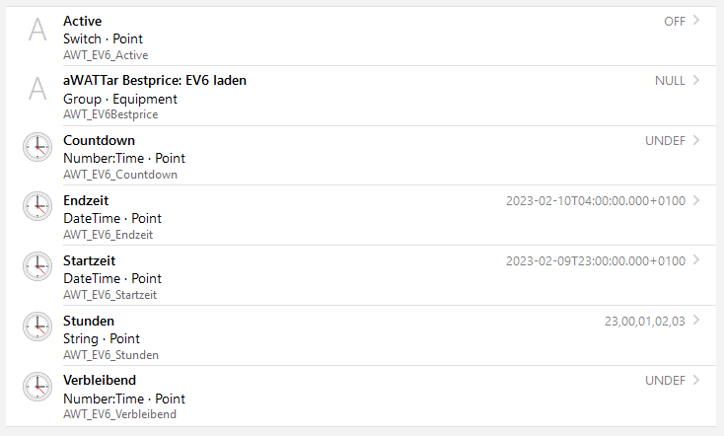
Task: Click the Endzeit value 2023-02-10T04:00:00.000+0100
Action: point(596,201)
